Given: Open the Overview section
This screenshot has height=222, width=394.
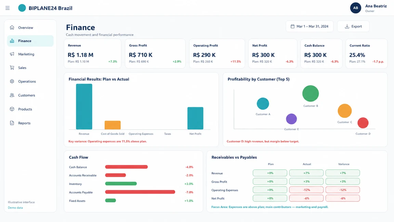Looking at the screenshot, I should pyautogui.click(x=30, y=27).
